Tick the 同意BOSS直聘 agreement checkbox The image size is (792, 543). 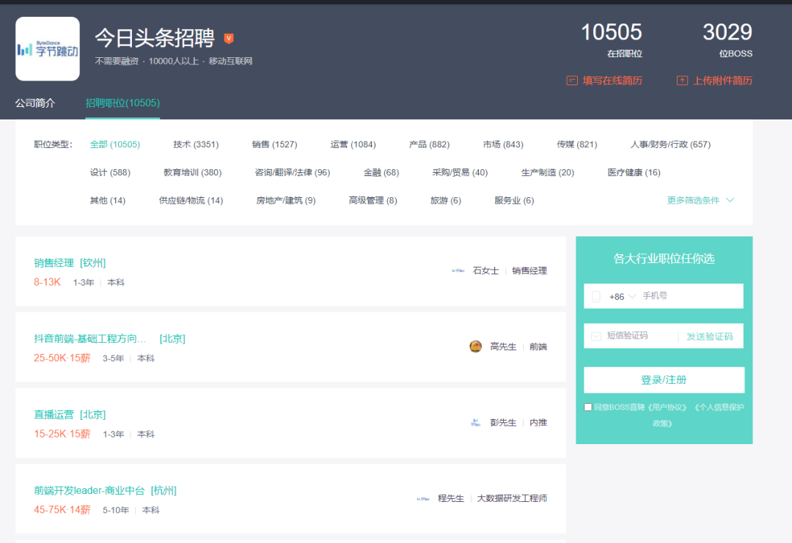click(588, 407)
